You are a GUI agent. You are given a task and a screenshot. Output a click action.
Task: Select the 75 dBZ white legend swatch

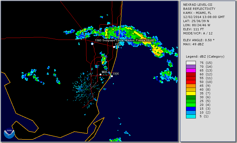coord(191,63)
